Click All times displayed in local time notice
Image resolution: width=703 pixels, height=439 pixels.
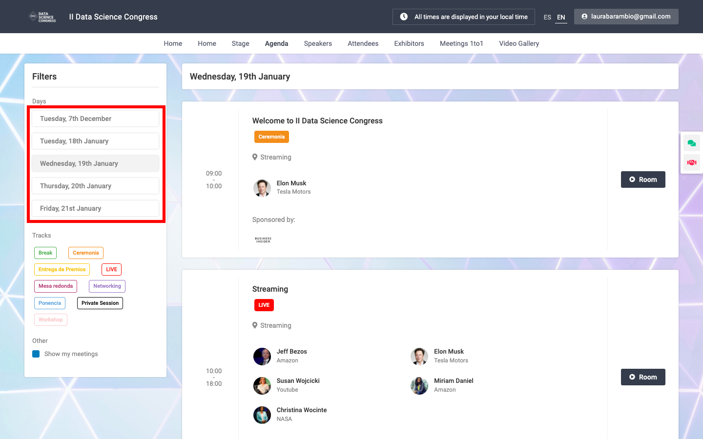(x=464, y=17)
